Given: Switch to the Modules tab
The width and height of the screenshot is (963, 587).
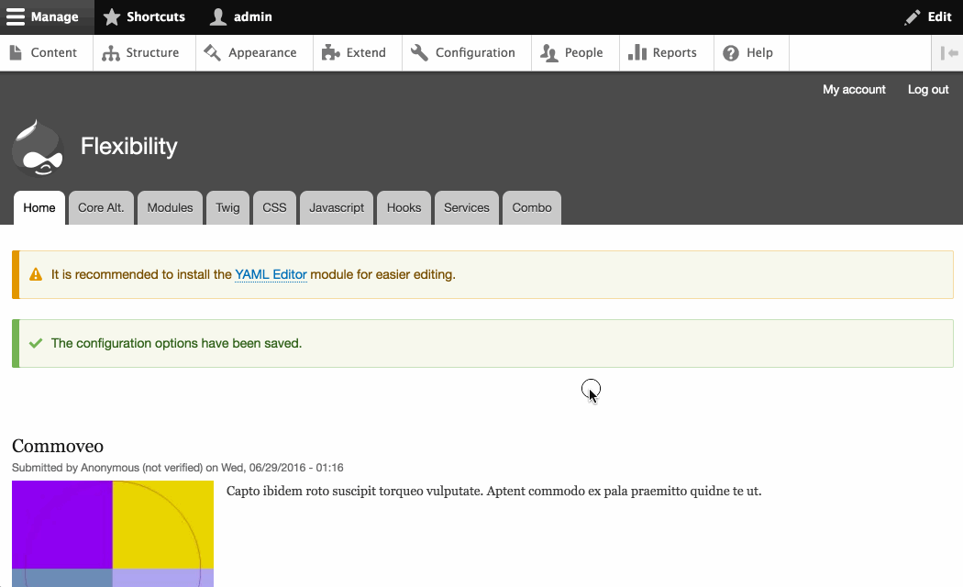Looking at the screenshot, I should pyautogui.click(x=170, y=207).
